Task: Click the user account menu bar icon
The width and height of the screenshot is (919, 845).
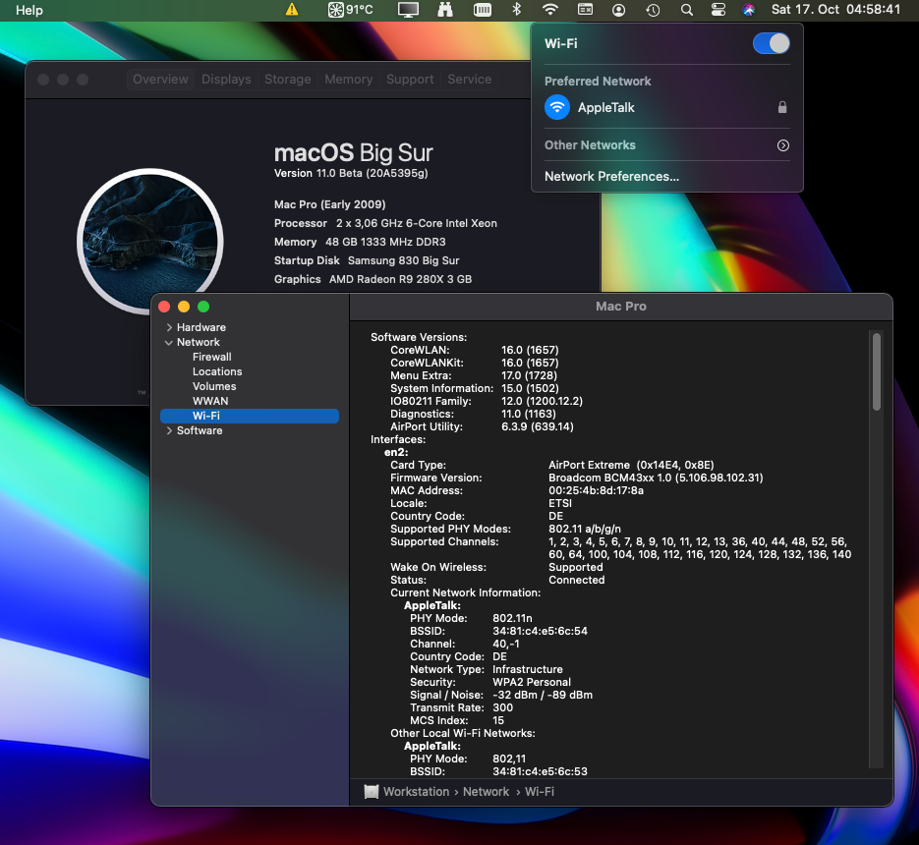Action: click(618, 10)
